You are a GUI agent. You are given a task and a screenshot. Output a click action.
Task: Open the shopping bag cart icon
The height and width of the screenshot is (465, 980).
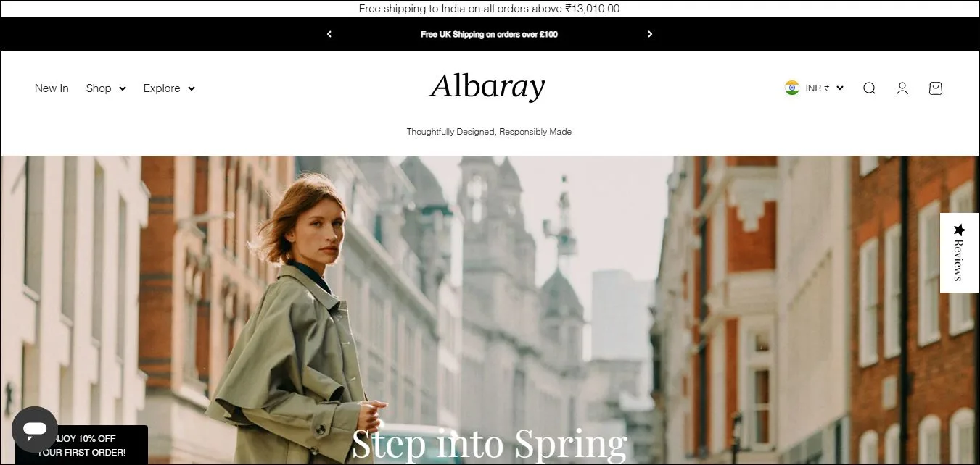point(936,88)
